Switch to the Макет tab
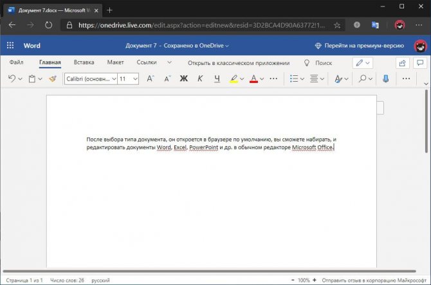Image resolution: width=431 pixels, height=285 pixels. tap(115, 62)
